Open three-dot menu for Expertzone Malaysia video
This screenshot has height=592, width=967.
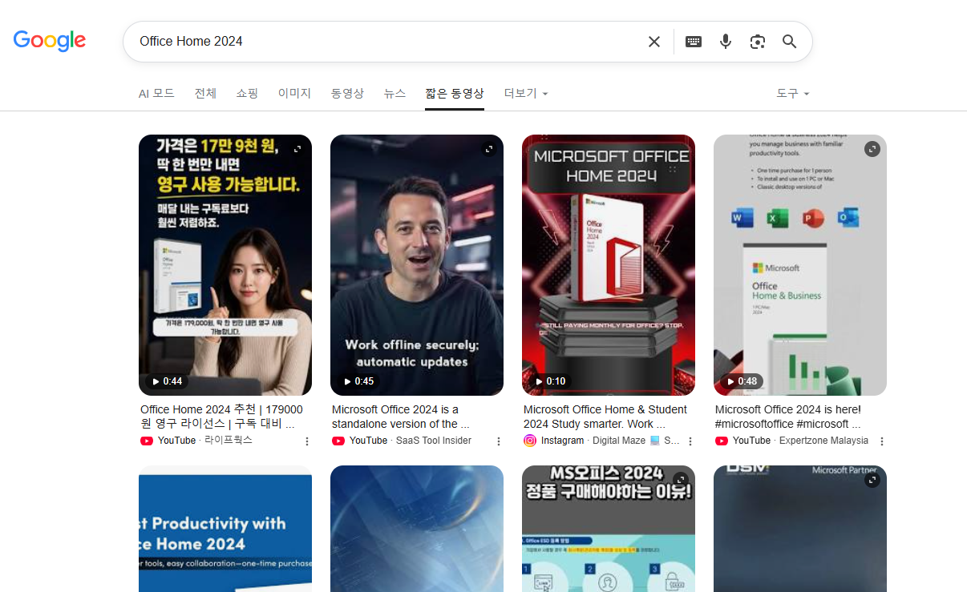click(x=882, y=441)
